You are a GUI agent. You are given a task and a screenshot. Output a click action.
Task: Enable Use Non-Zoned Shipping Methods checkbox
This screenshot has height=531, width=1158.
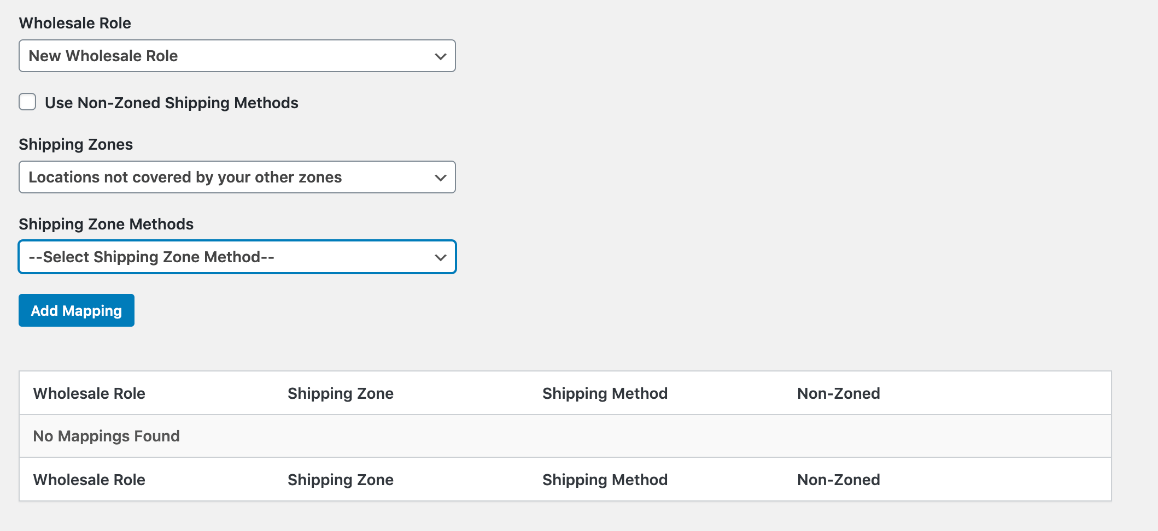coord(27,102)
